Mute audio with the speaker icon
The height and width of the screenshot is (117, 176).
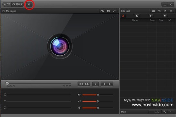coord(79,101)
